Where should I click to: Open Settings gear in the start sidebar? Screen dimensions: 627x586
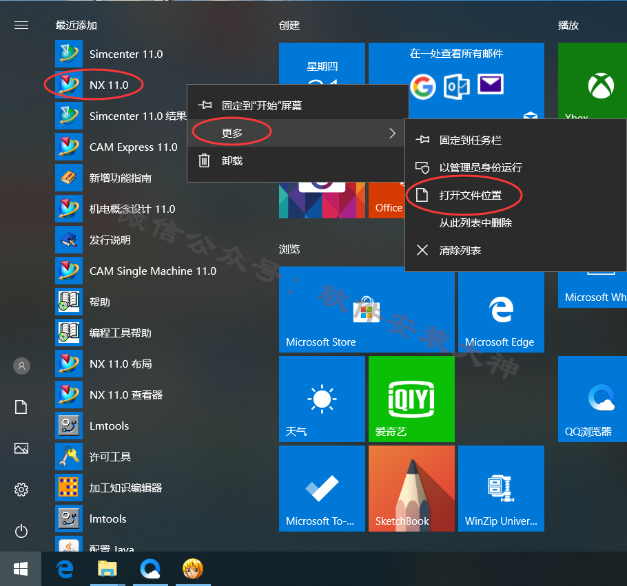[21, 490]
